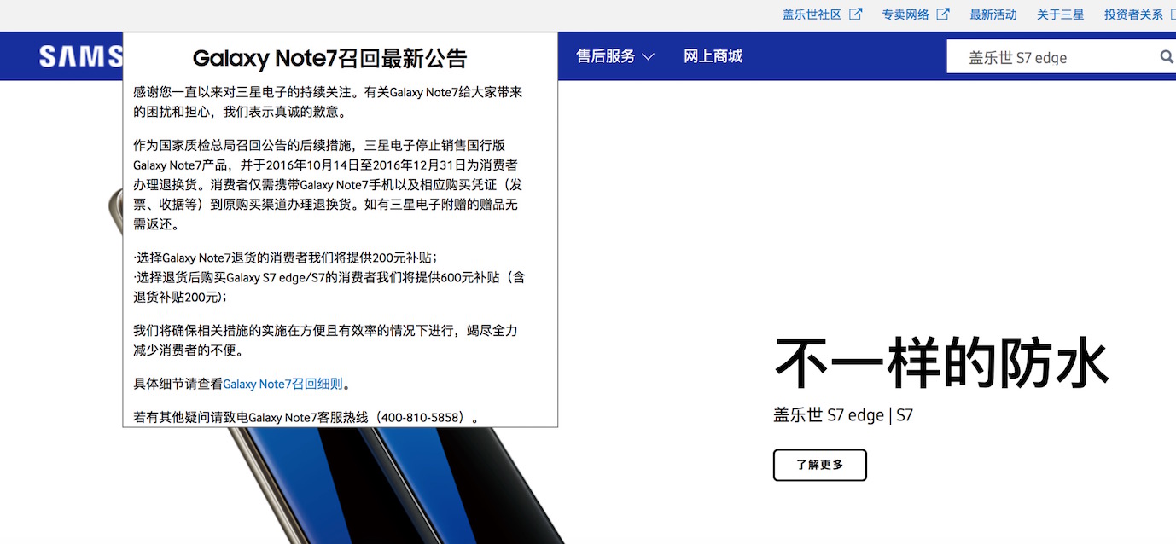Click the 不一样的防水 banner headline

941,363
